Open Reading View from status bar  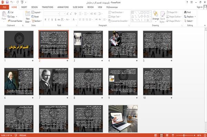(167, 135)
